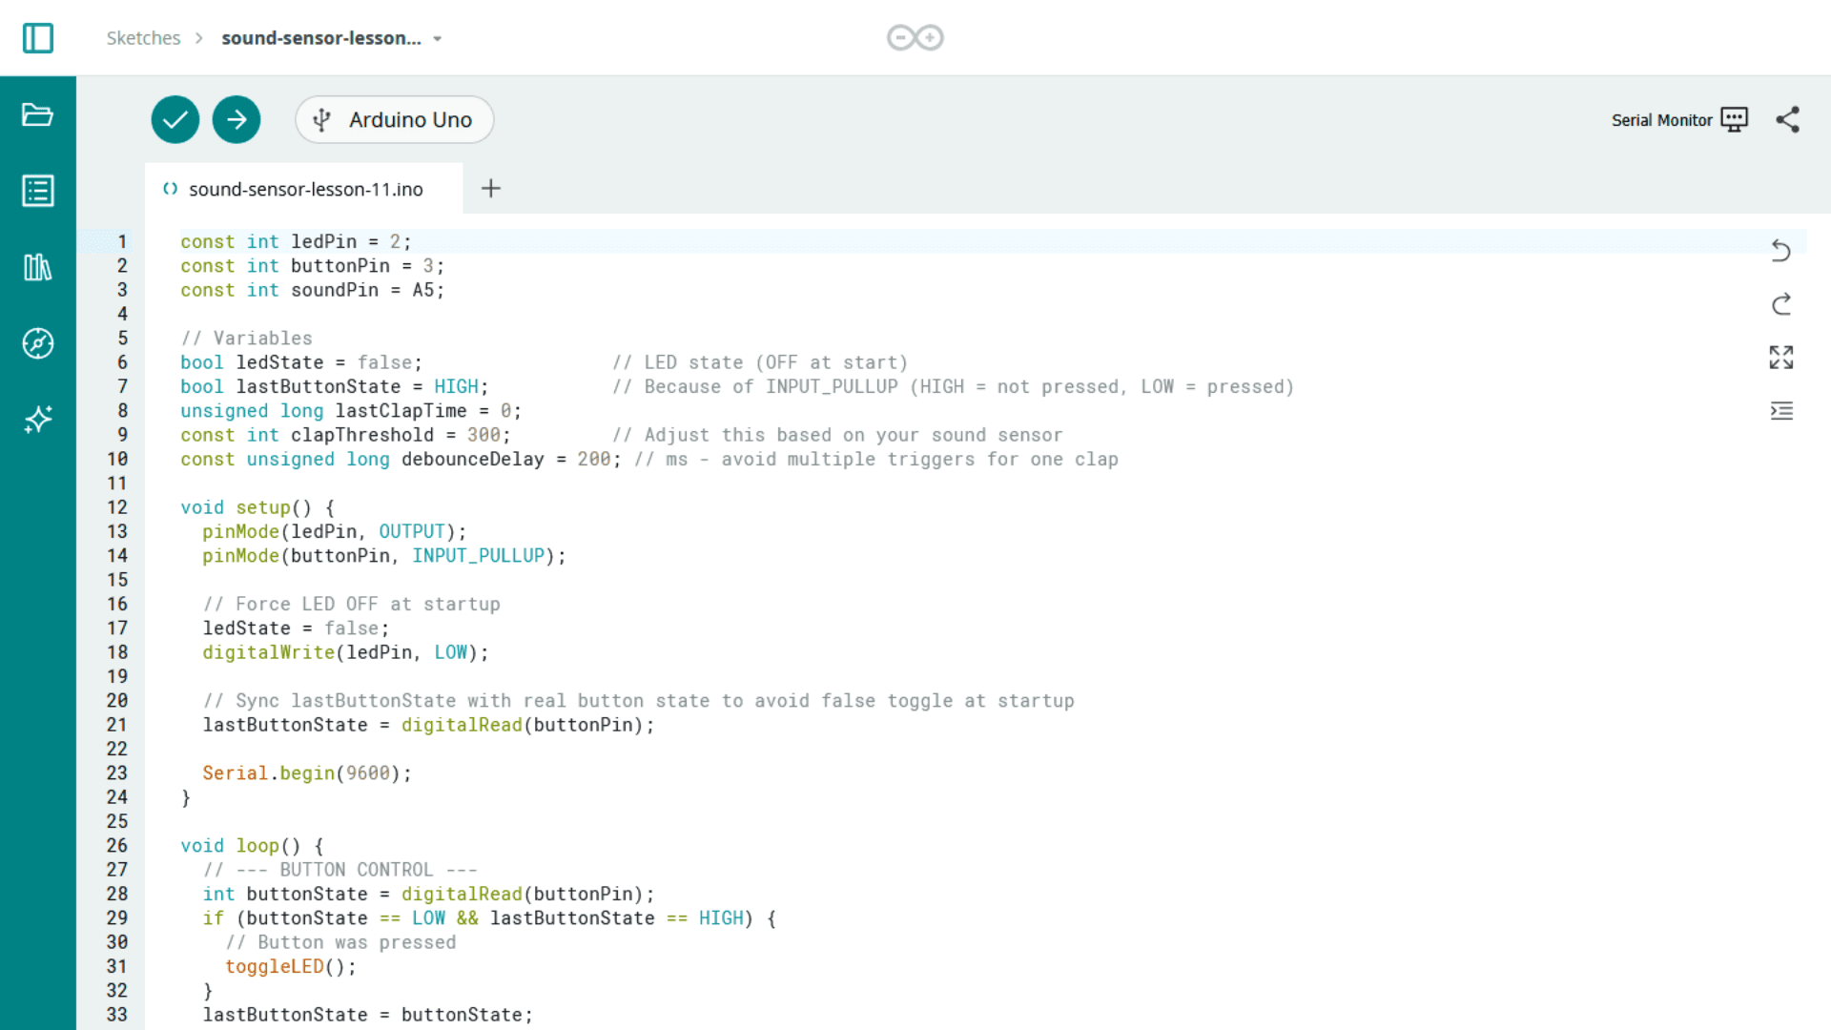Viewport: 1831px width, 1030px height.
Task: Share the current sketch
Action: (x=1788, y=119)
